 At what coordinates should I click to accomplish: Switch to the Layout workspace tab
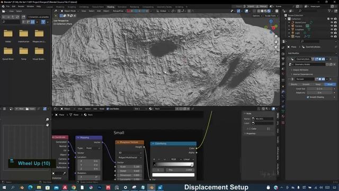49,7
